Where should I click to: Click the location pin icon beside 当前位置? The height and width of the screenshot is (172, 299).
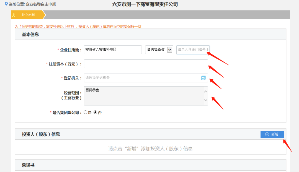click(6, 4)
